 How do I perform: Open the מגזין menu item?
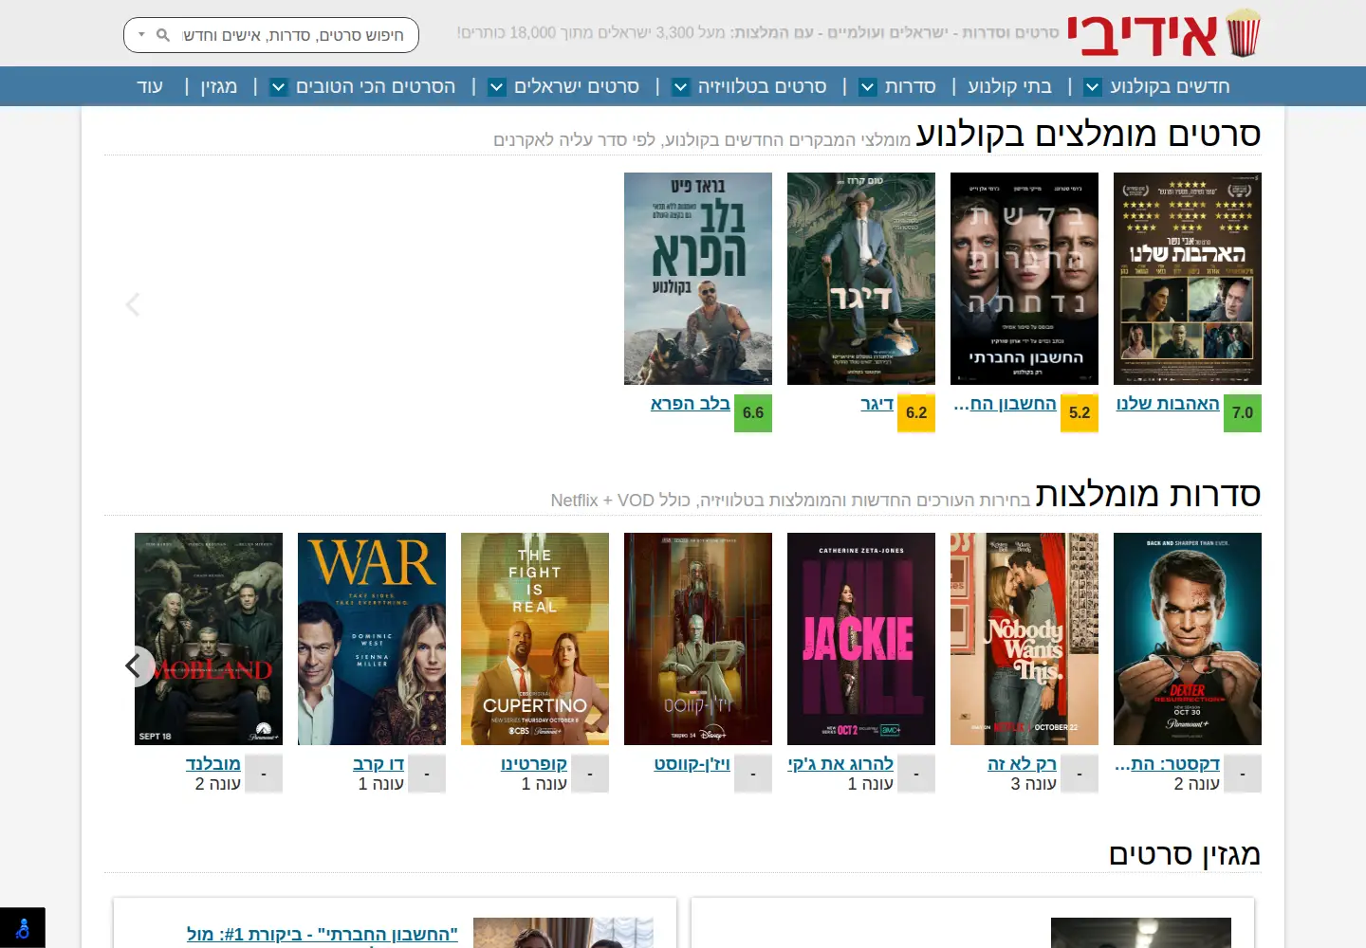point(219,86)
